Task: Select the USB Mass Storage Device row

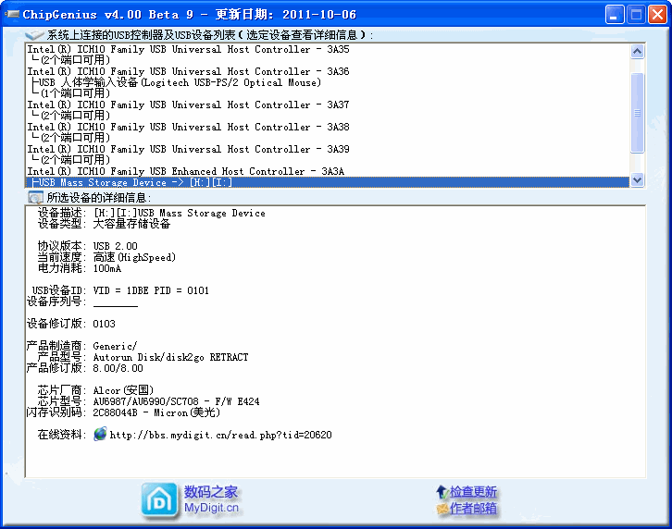Action: 328,182
